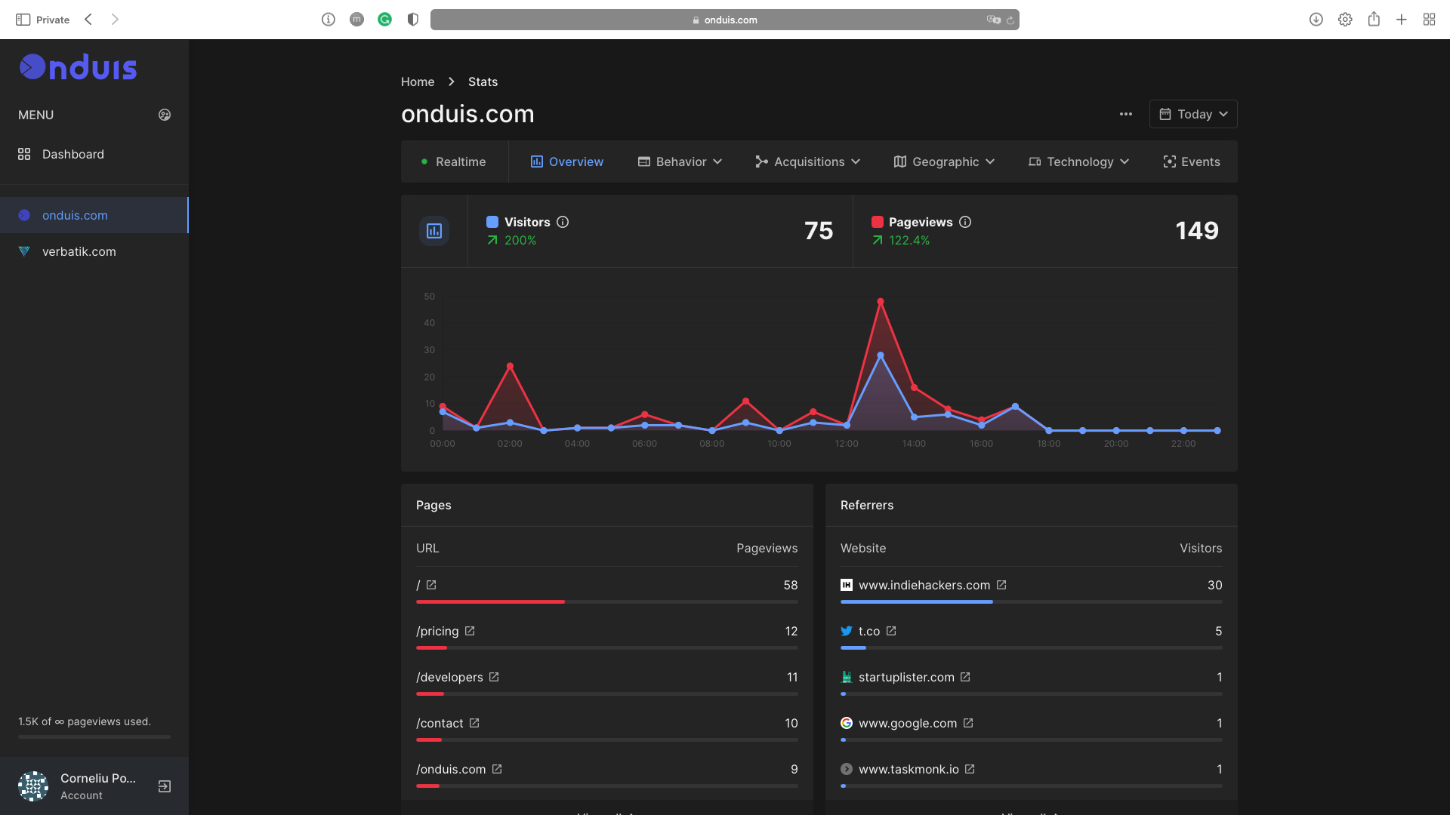Click the Stats breadcrumb
Viewport: 1450px width, 815px height.
click(x=483, y=81)
